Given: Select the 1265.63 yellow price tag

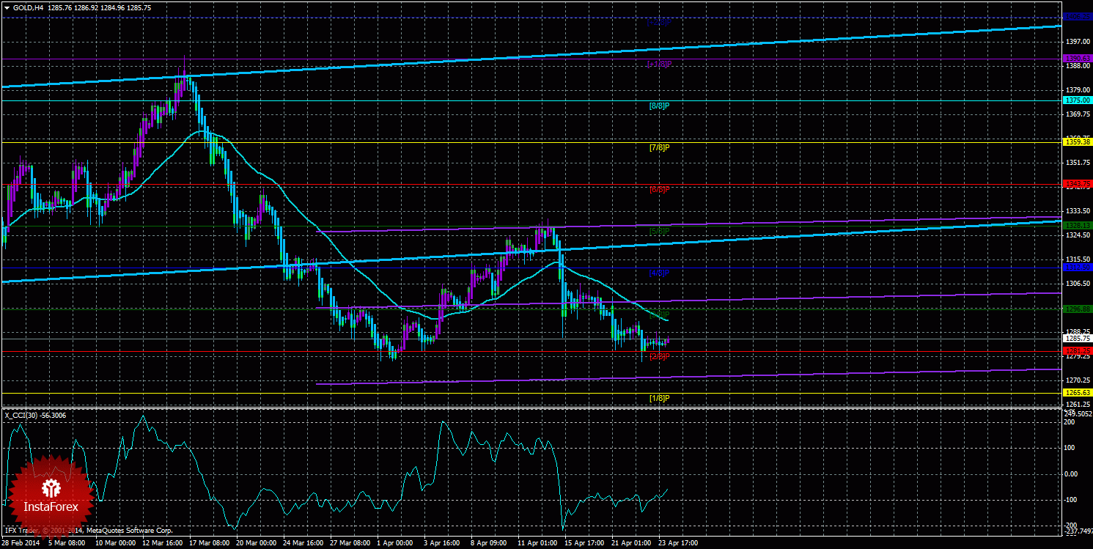Looking at the screenshot, I should pyautogui.click(x=1077, y=393).
